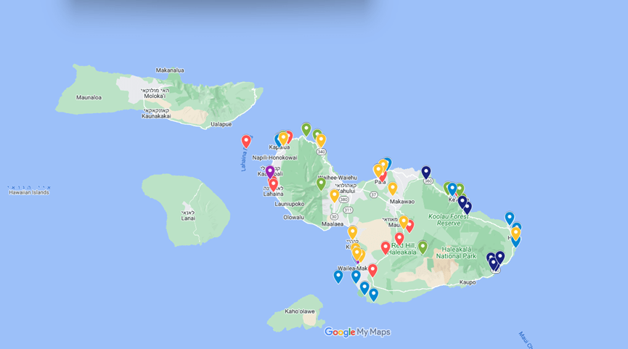The height and width of the screenshot is (349, 628).
Task: Open the green pin beside Waihee-Waiehu
Action: [x=321, y=184]
